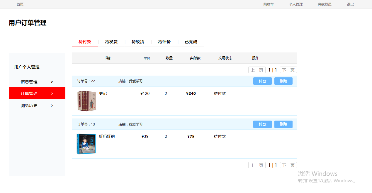
Task: Open the 史记 book cover thumbnail
Action: coord(86,101)
